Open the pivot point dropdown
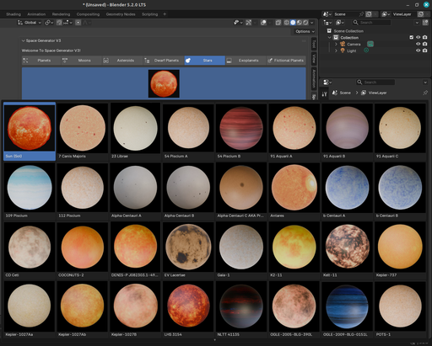This screenshot has height=346, width=432. [49, 23]
